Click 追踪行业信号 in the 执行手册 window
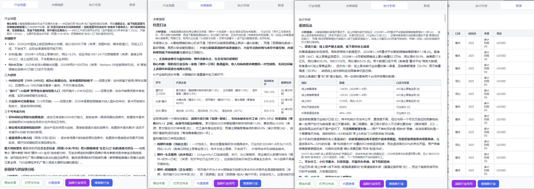534x189 pixels. (x=372, y=184)
